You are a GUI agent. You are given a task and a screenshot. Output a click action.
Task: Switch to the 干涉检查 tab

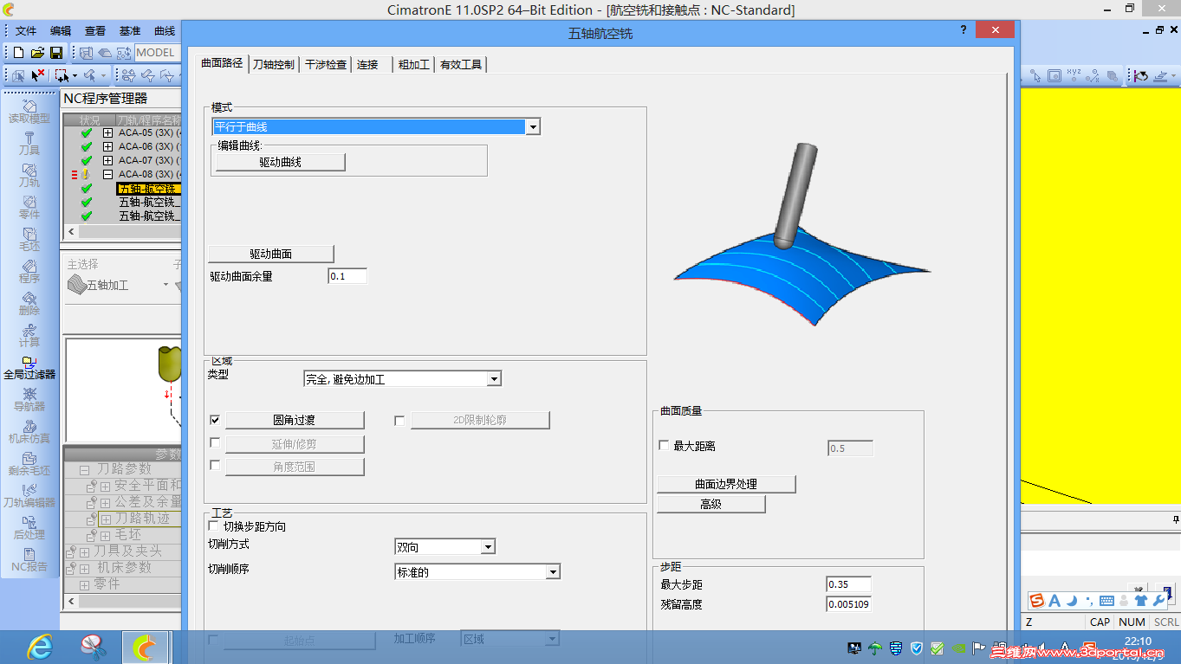point(326,64)
